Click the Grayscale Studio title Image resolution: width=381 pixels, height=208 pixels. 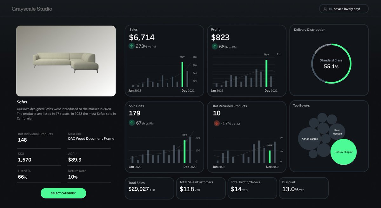tap(32, 9)
